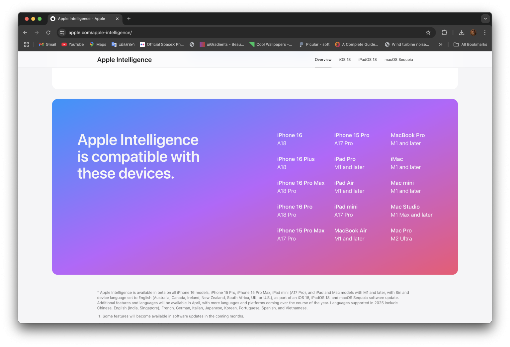Open the YouTube bookmark
Viewport: 510px width, 347px height.
[x=72, y=44]
